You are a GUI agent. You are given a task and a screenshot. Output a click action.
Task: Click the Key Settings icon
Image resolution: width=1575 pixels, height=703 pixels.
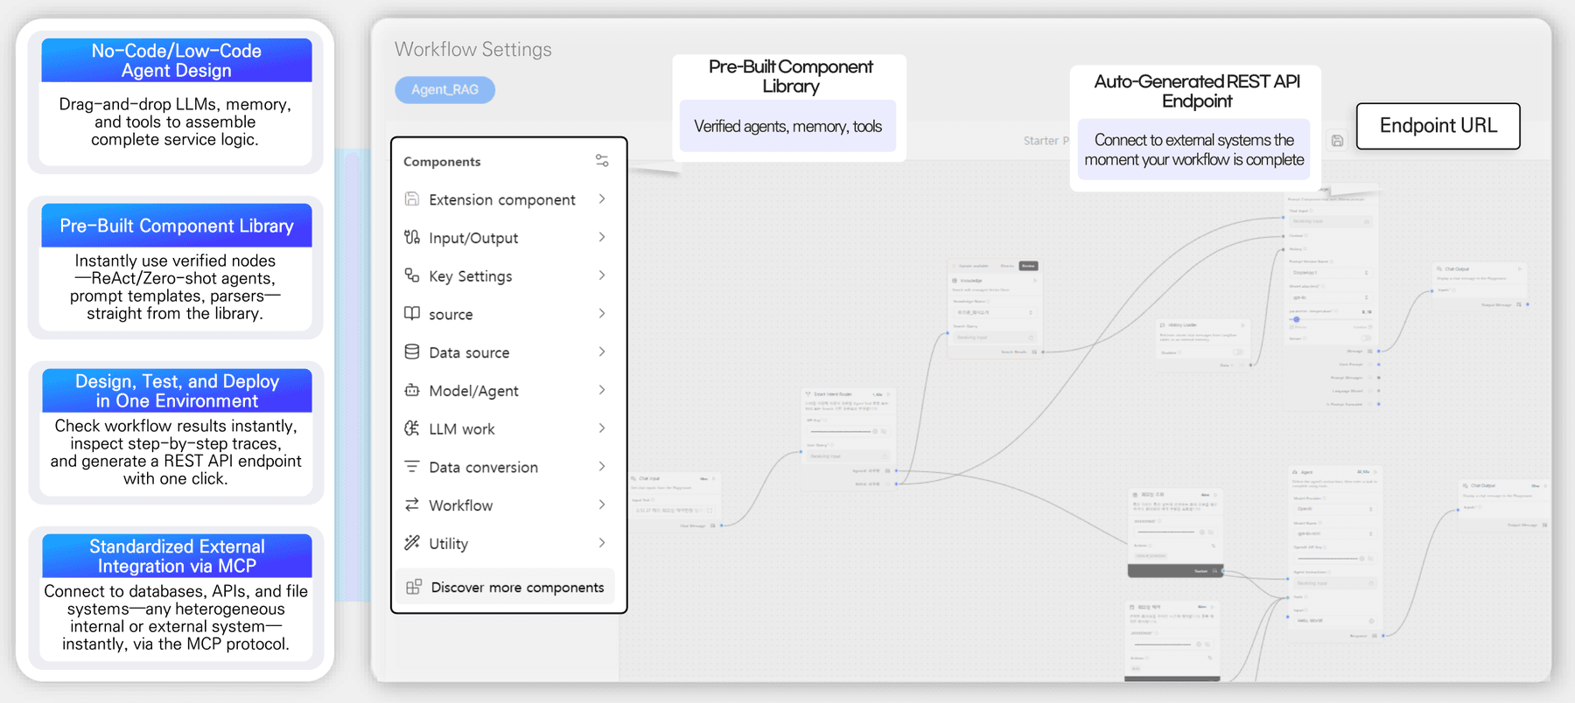412,275
